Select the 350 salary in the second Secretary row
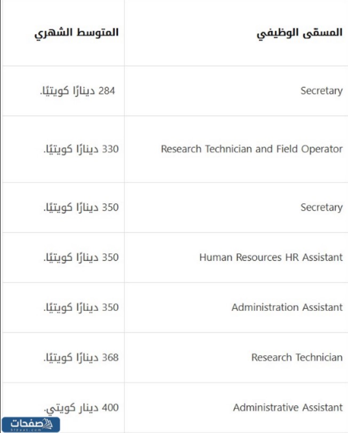This screenshot has height=433, width=348. (81, 207)
